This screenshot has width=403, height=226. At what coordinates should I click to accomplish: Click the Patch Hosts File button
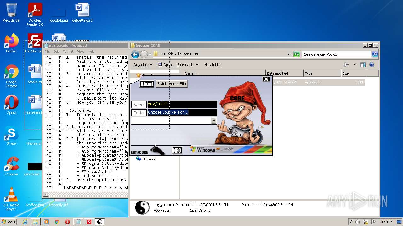click(x=172, y=84)
